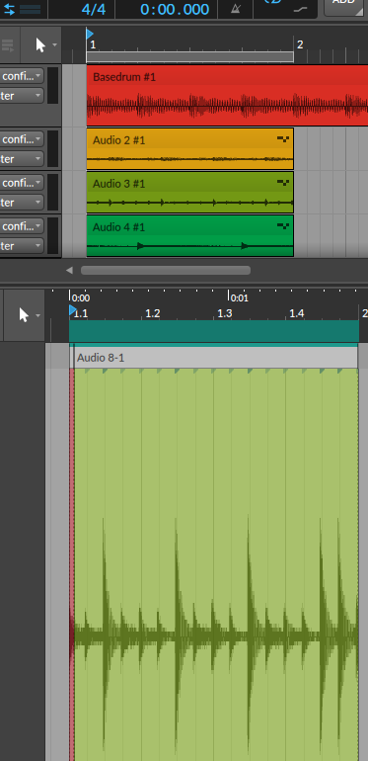Screen dimensions: 368x761
Task: Click the Basedrum track level meter
Action: pos(52,85)
